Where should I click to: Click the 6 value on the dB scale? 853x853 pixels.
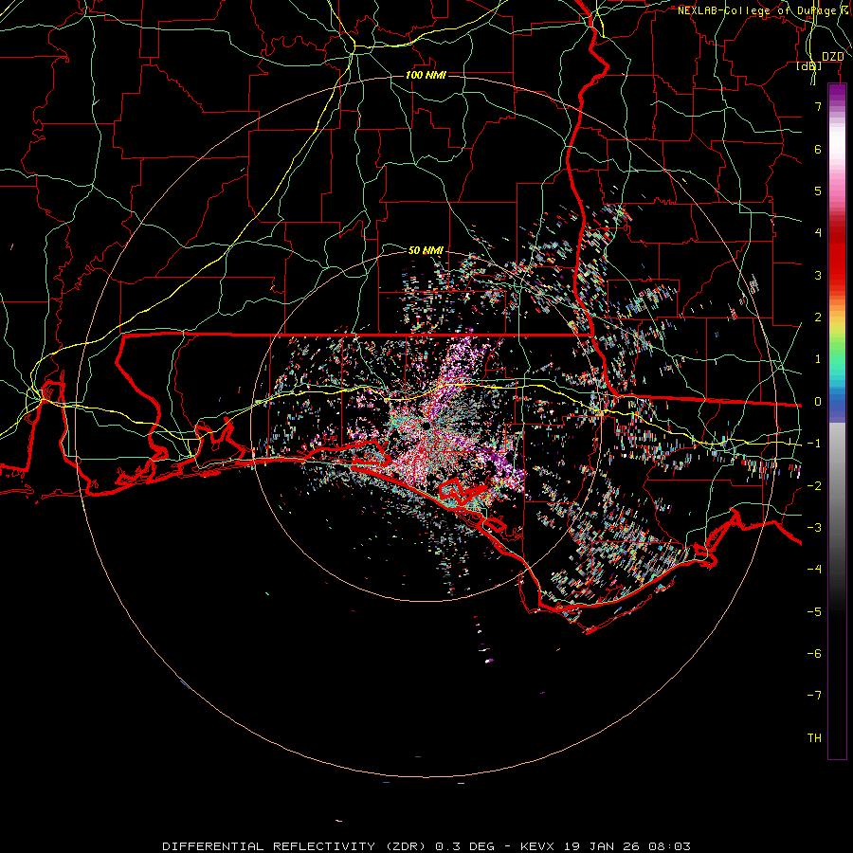point(818,149)
